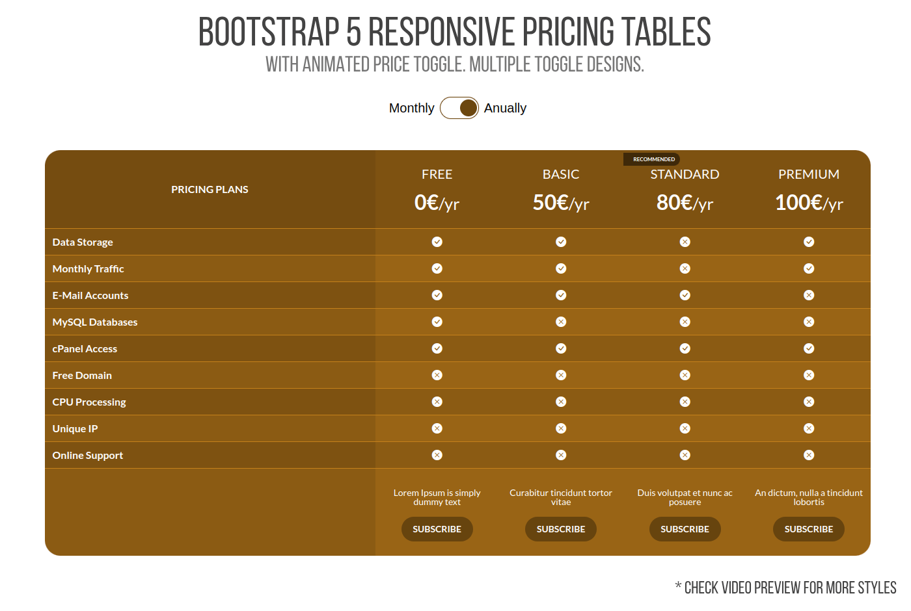This screenshot has width=911, height=611.
Task: Click Data Storage cross icon in Standard column
Action: pos(685,242)
